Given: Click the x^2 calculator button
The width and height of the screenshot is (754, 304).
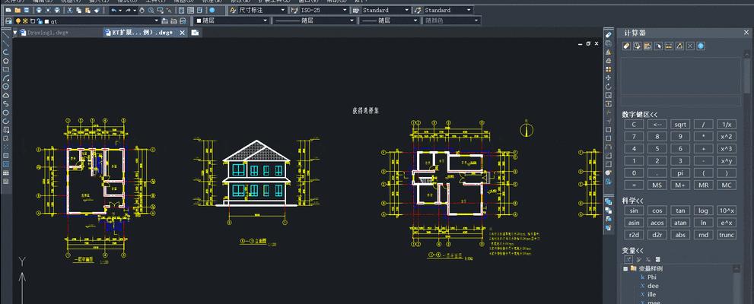Looking at the screenshot, I should 727,136.
